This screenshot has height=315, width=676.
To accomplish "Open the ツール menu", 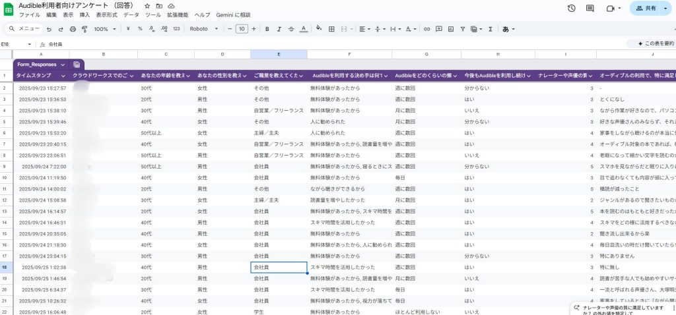I will click(x=153, y=14).
